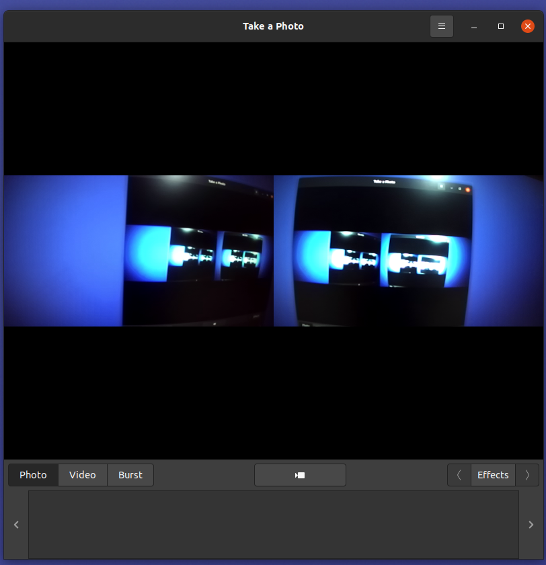Click the empty photo thumbnail strip
Screen dimensions: 546x565
click(x=273, y=524)
